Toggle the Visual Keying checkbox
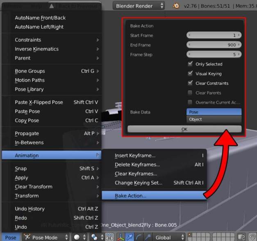This screenshot has height=241, width=257. click(190, 73)
